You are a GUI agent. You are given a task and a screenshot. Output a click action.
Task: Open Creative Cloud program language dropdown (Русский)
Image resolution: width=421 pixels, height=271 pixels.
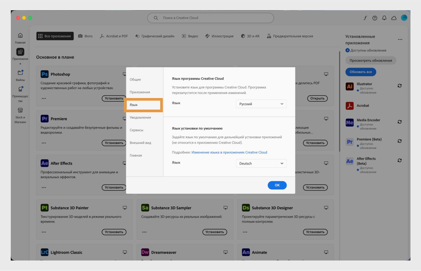coord(261,104)
